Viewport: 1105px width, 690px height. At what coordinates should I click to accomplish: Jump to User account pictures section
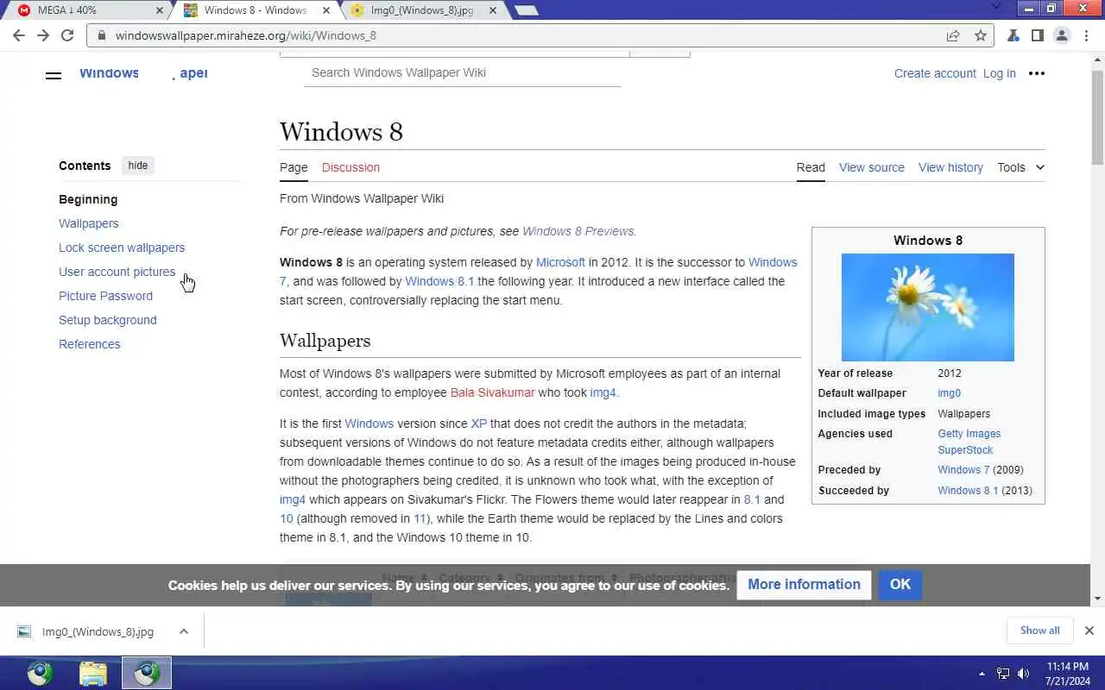[x=117, y=272]
